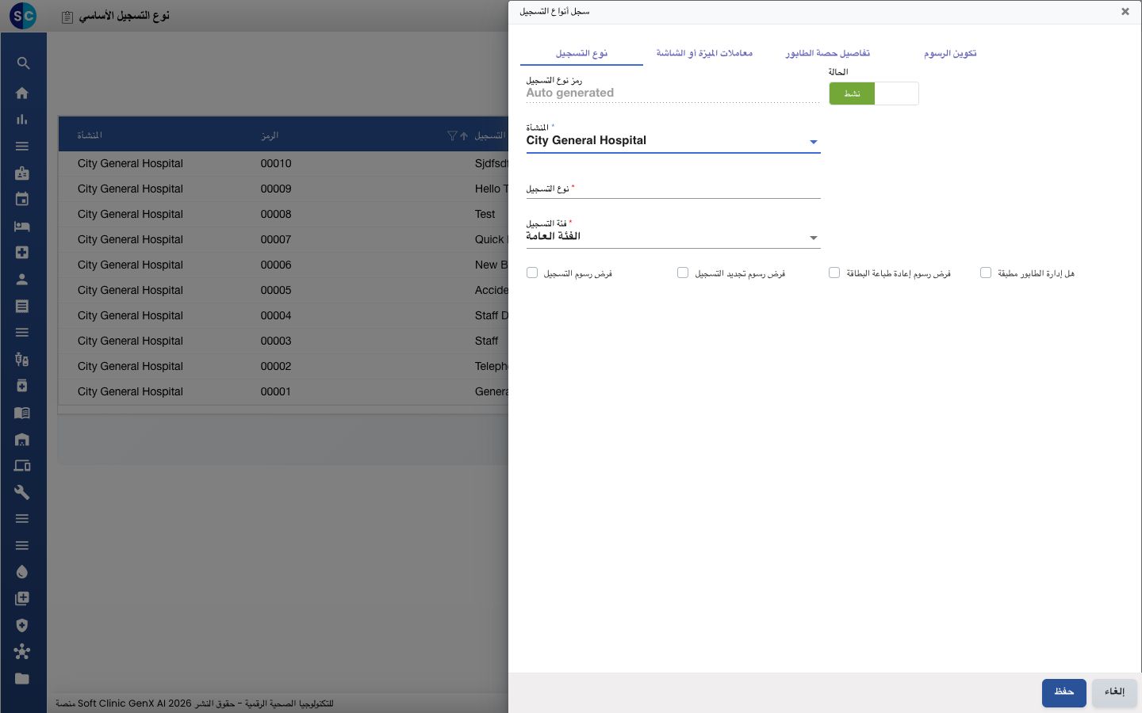Open the stacked plus library icon
Viewport: 1142px width, 713px height.
(22, 599)
